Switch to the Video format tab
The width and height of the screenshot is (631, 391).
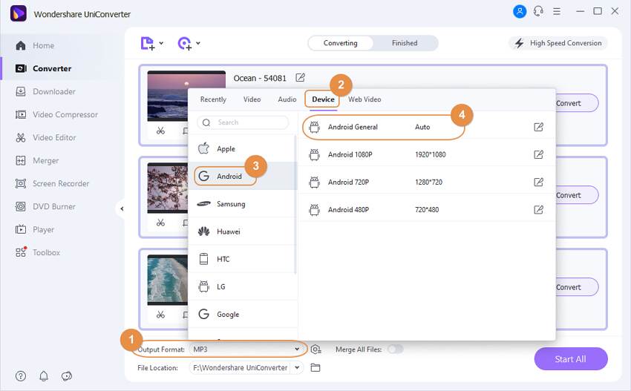tap(252, 99)
